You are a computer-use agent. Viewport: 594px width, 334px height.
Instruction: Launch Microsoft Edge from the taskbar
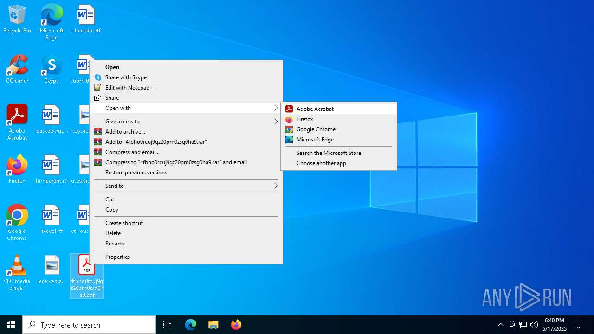coord(191,325)
